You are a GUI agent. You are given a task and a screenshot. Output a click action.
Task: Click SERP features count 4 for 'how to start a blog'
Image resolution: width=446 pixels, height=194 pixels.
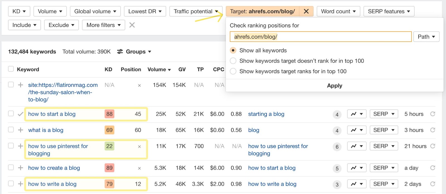click(337, 115)
